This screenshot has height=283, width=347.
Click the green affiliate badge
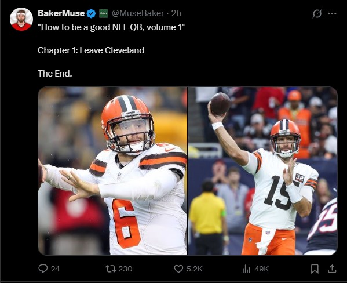point(103,13)
